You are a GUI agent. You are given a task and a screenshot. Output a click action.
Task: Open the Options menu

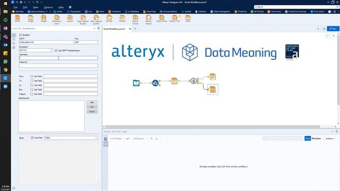click(48, 7)
